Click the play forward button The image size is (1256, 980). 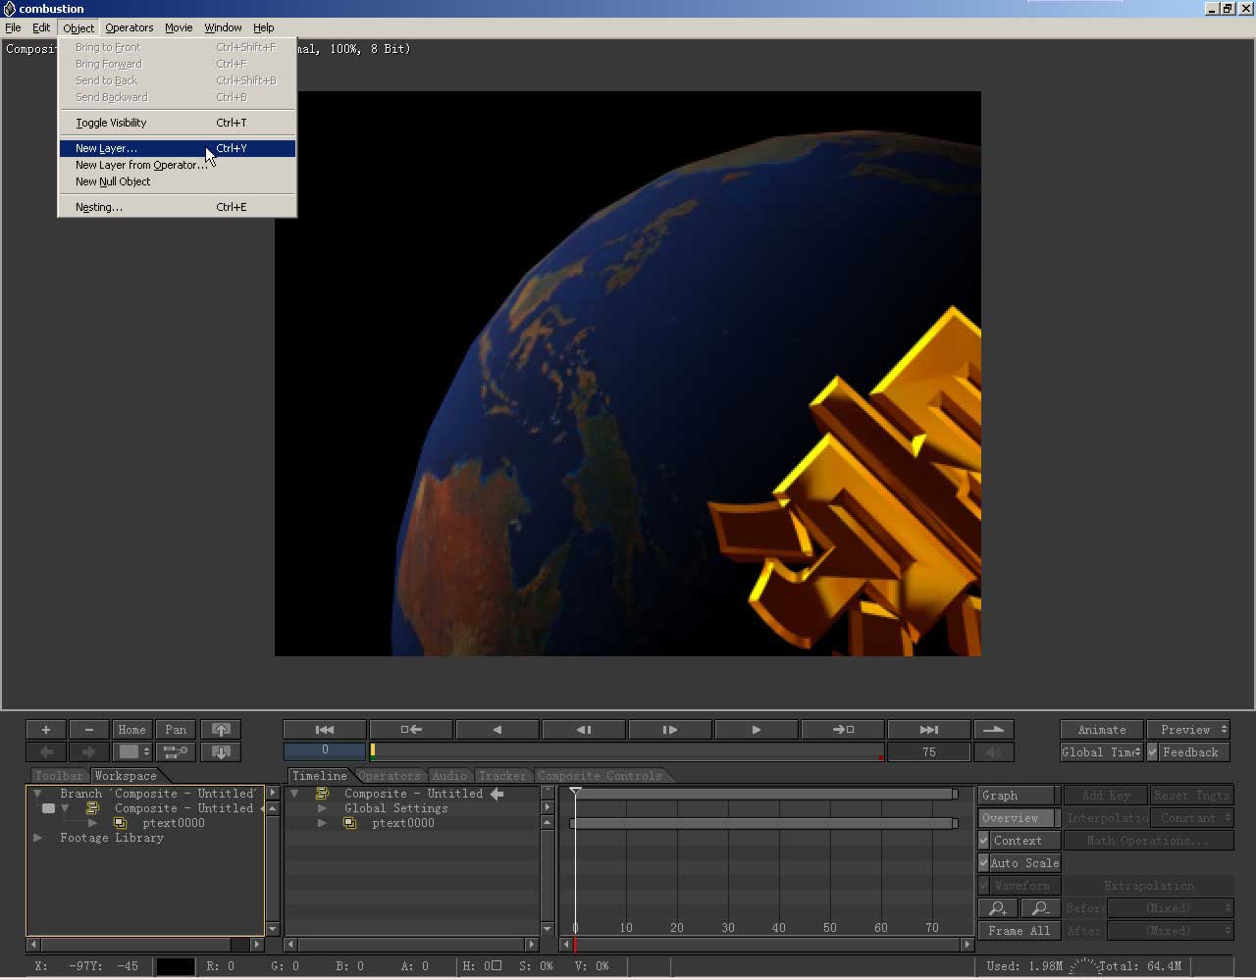[756, 730]
